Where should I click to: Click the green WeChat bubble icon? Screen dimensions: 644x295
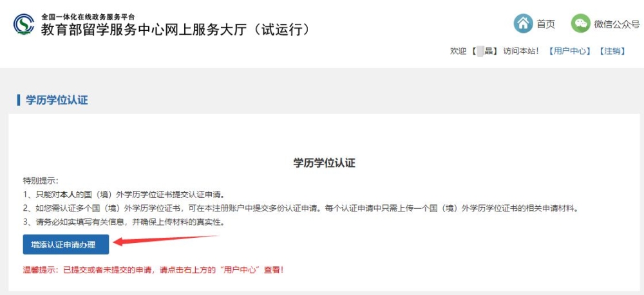pyautogui.click(x=581, y=23)
